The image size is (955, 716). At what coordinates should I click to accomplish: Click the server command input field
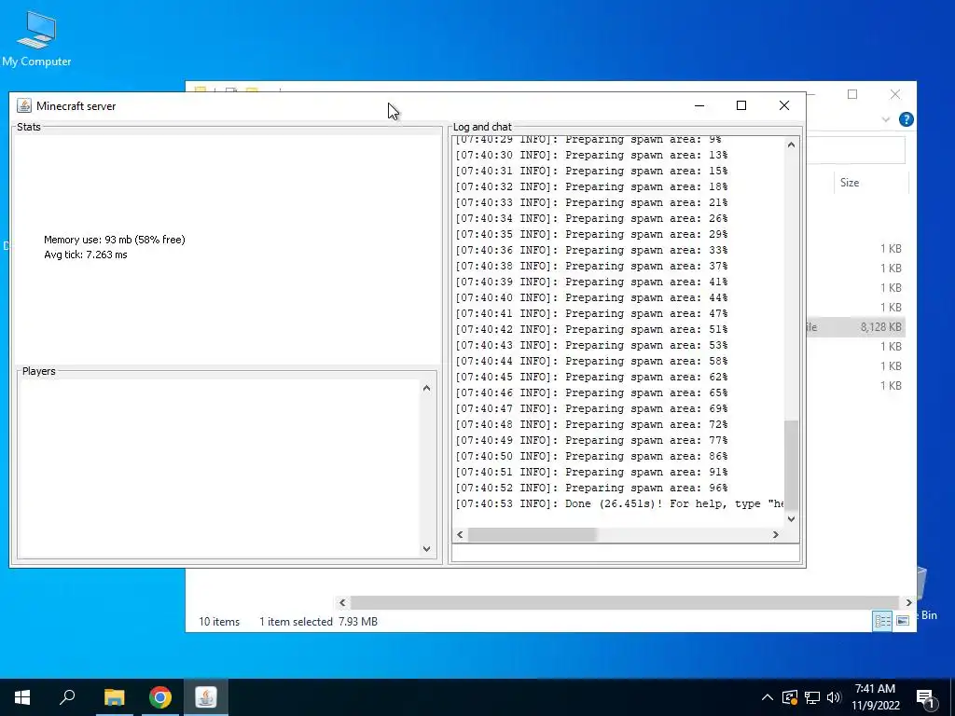(625, 553)
